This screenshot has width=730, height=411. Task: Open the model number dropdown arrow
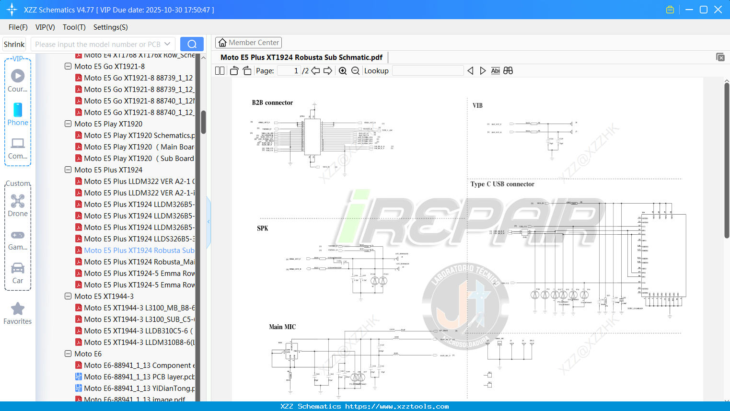pyautogui.click(x=167, y=44)
